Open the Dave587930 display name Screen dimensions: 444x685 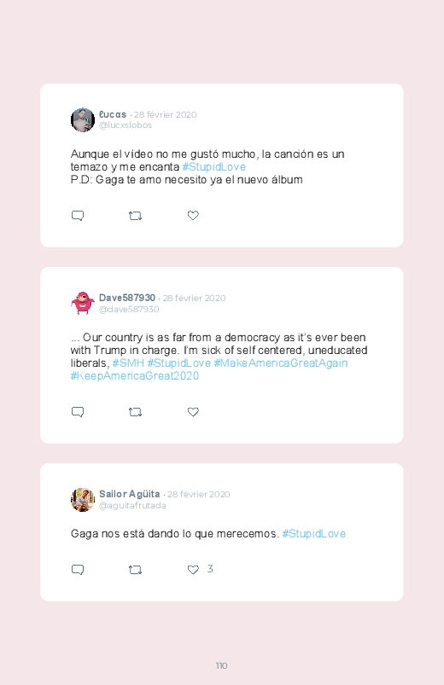point(127,298)
